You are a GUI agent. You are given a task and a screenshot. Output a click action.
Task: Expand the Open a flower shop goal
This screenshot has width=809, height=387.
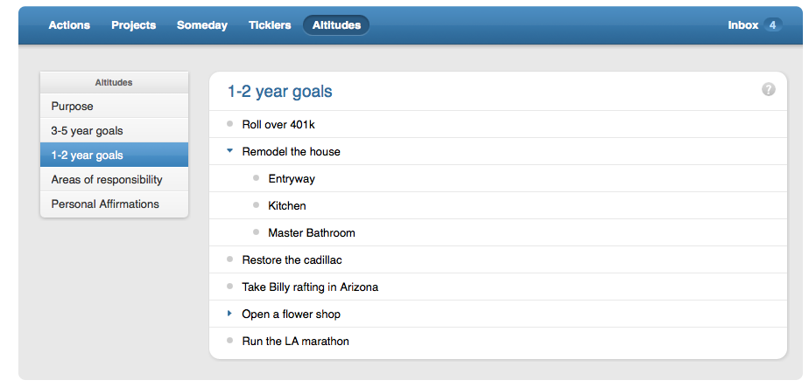[x=229, y=314]
